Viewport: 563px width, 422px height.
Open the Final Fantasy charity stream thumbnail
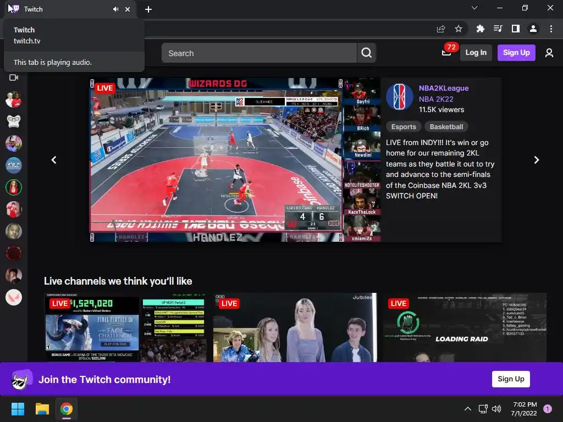coord(125,327)
